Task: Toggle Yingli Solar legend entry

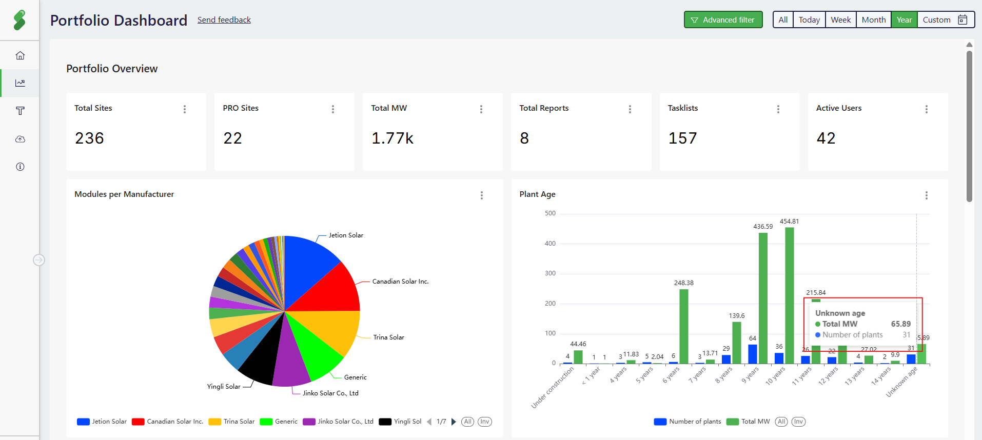Action: click(x=400, y=422)
